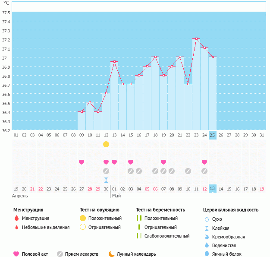Click the Лунный календарь moon icon in legend
The image size is (270, 257).
(x=112, y=254)
